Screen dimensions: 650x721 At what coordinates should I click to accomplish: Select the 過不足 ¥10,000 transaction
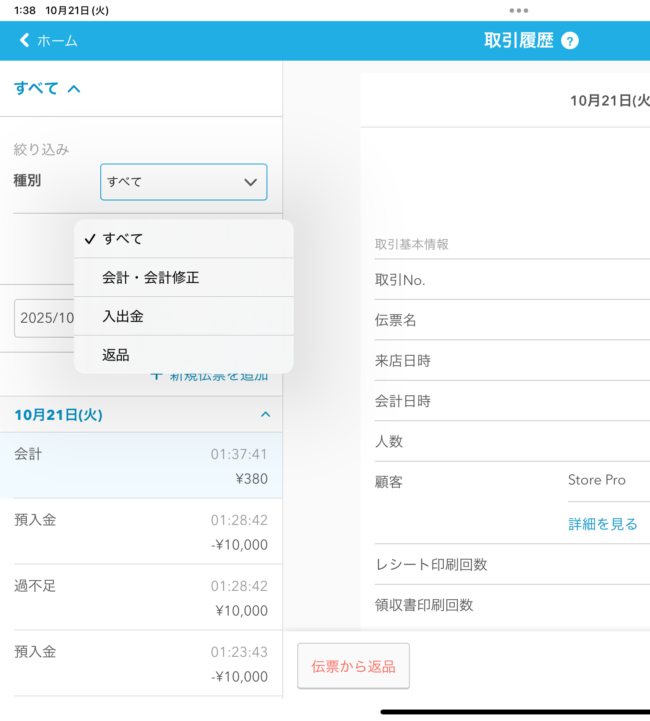141,597
